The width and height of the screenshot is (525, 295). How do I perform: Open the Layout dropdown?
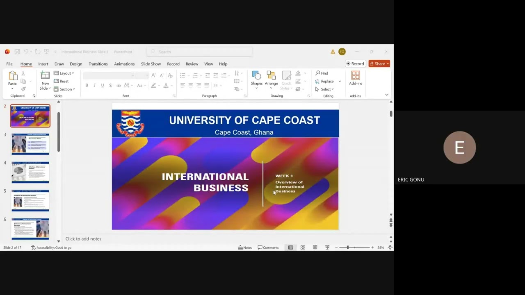tap(64, 73)
